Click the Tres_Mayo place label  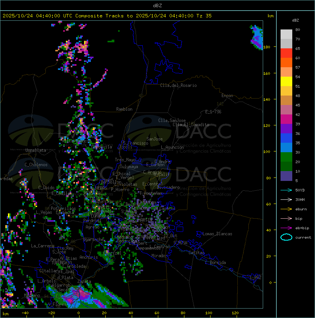(x=125, y=160)
